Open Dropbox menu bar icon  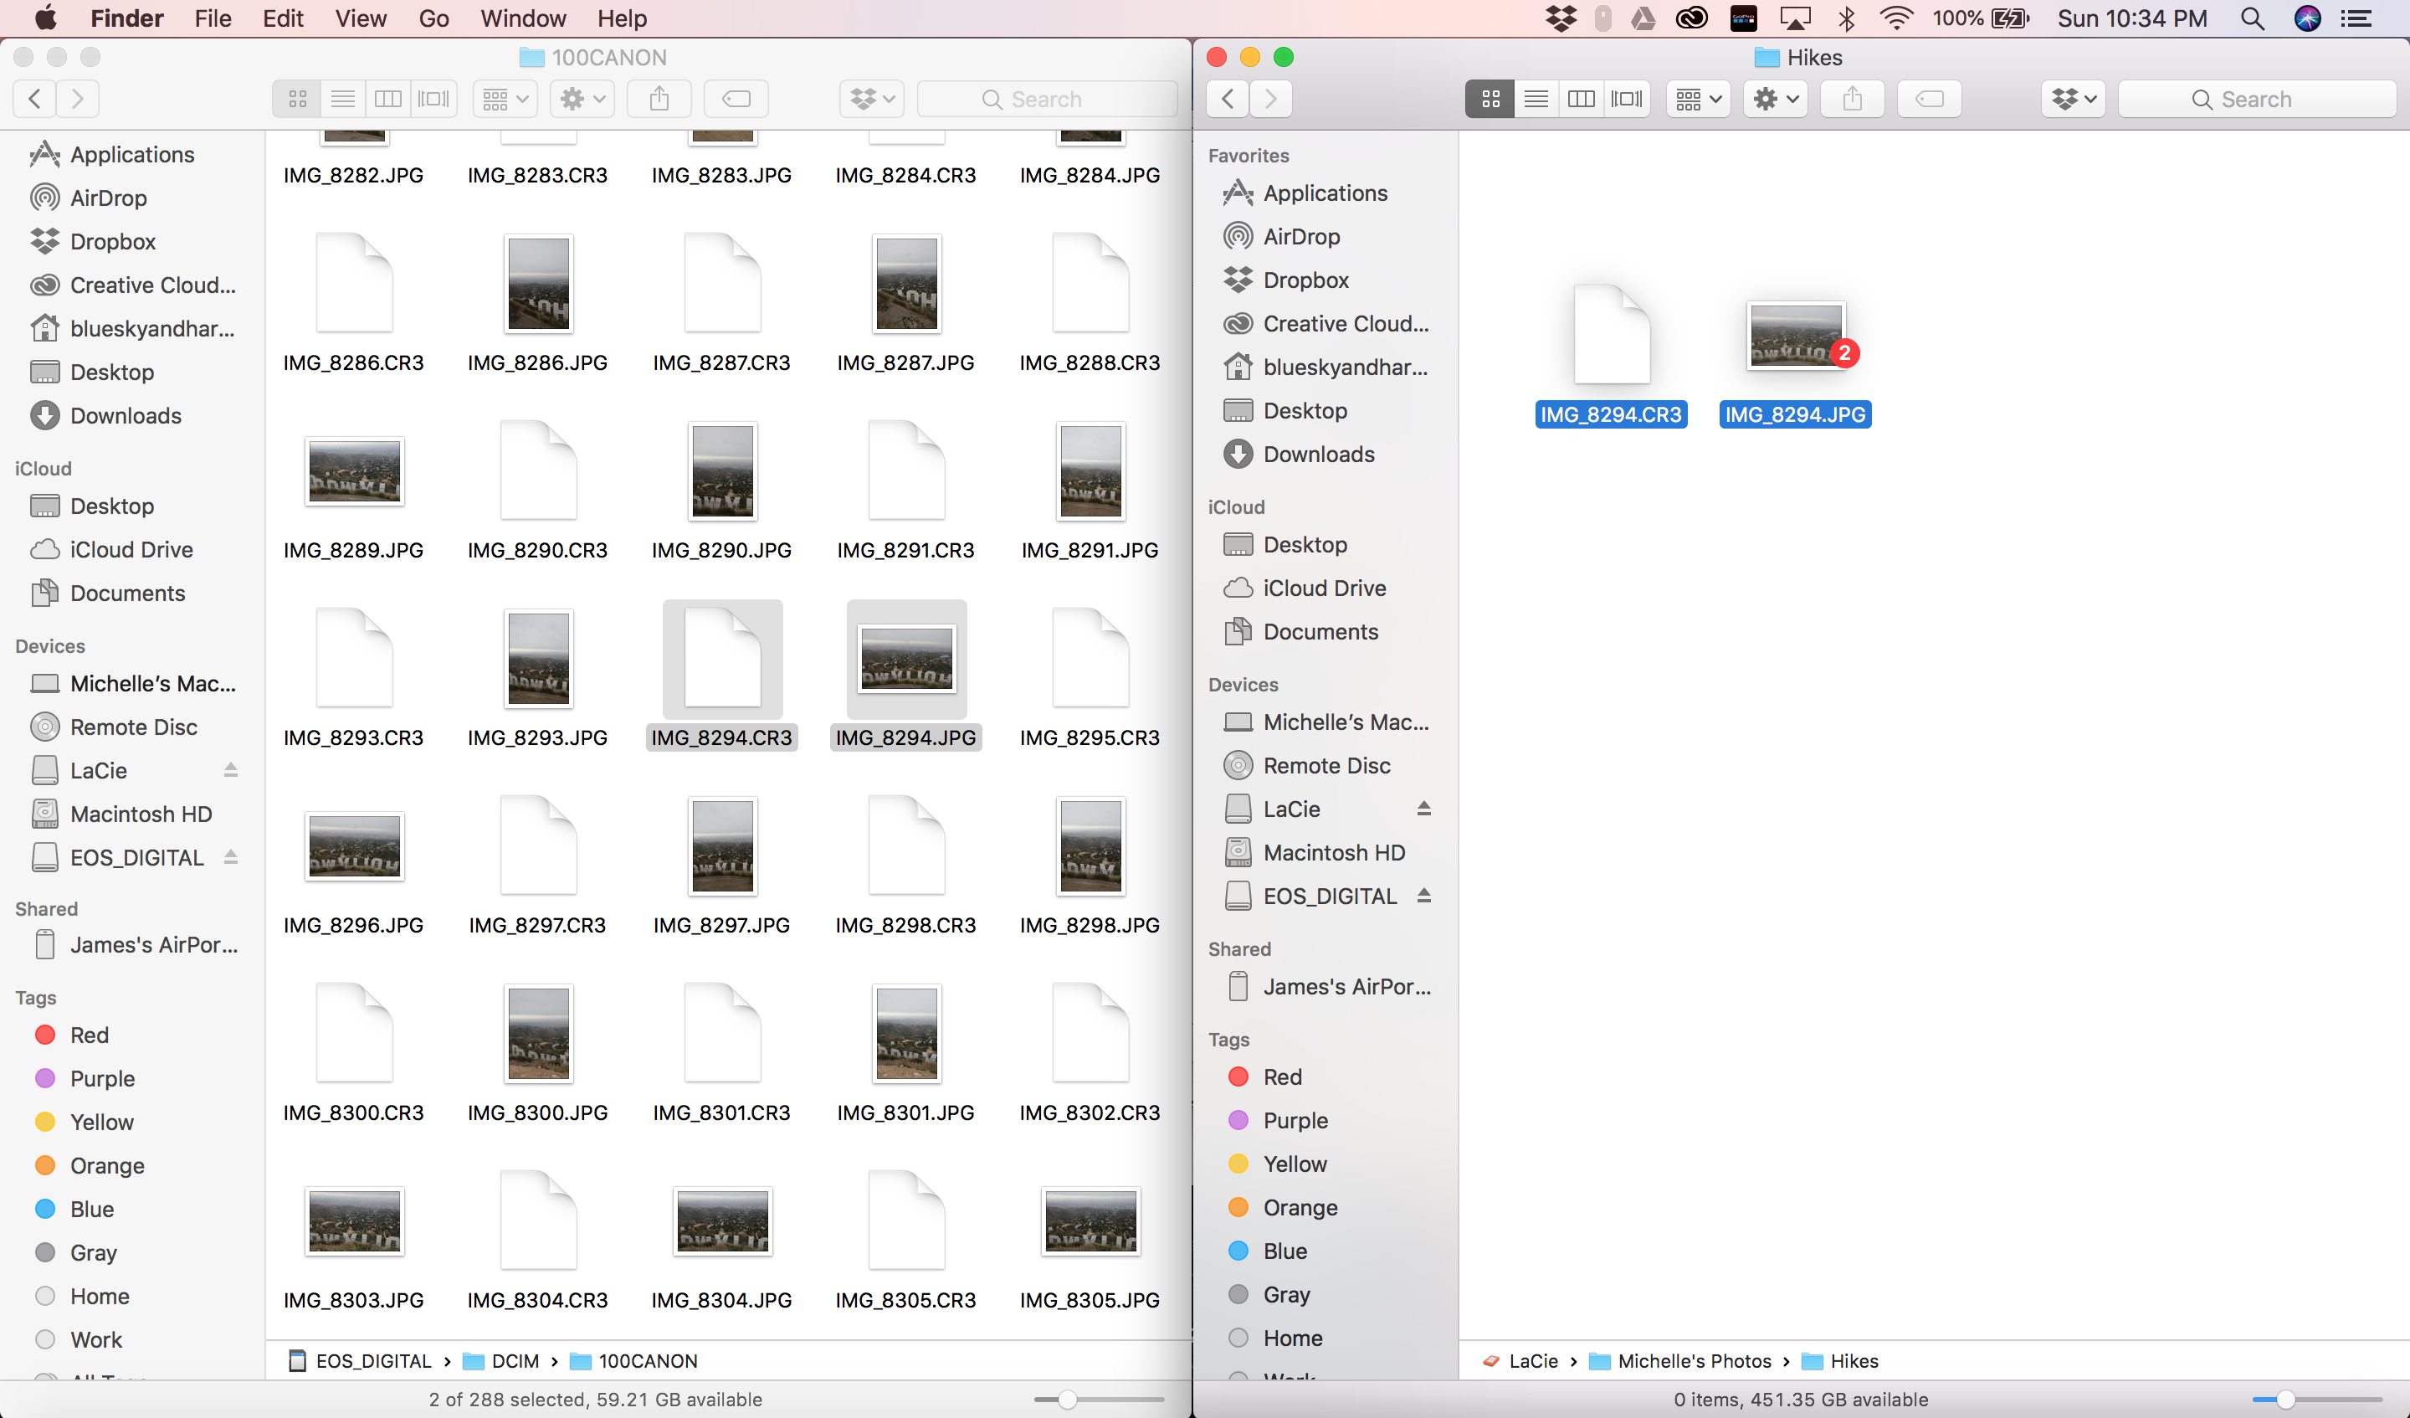(1560, 18)
